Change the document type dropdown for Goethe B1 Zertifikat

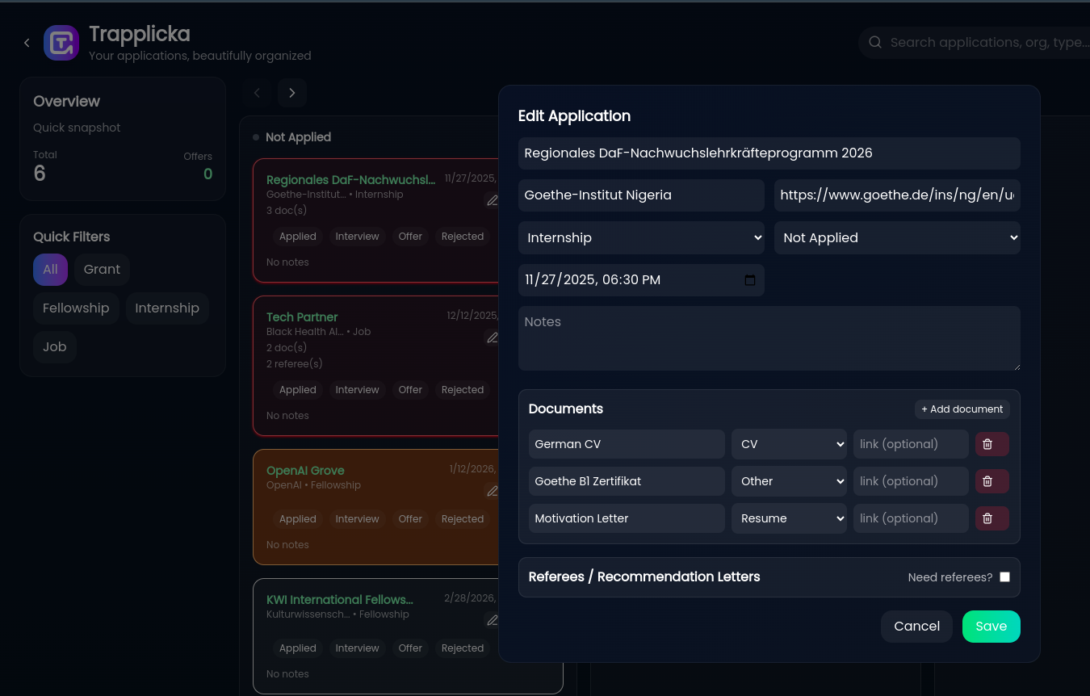point(789,480)
